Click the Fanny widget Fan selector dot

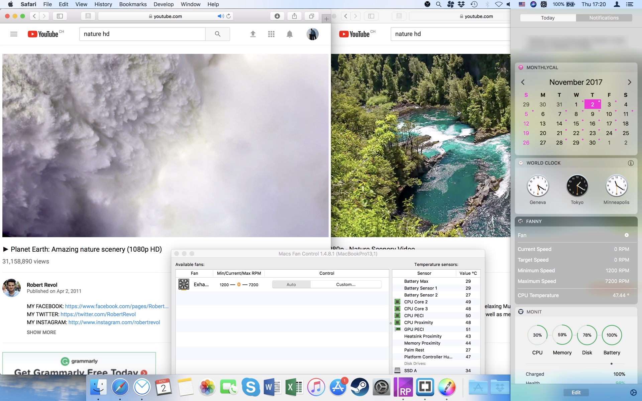pos(627,235)
